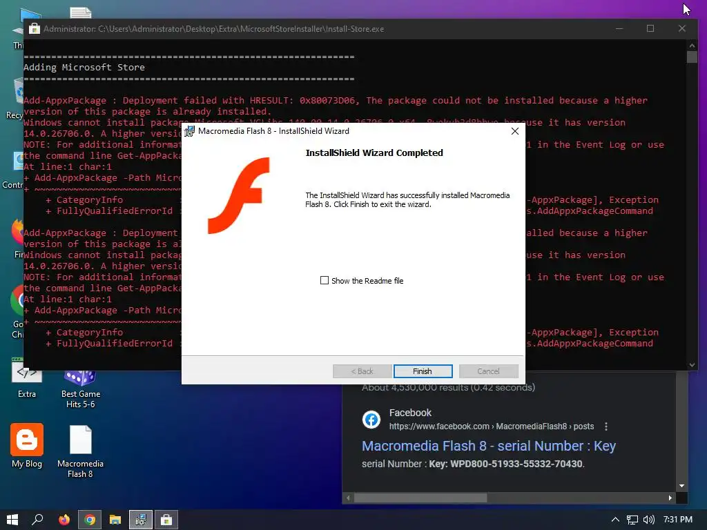Click the browser horizontal scroll left arrow
Screen dimensions: 707x530
348,498
